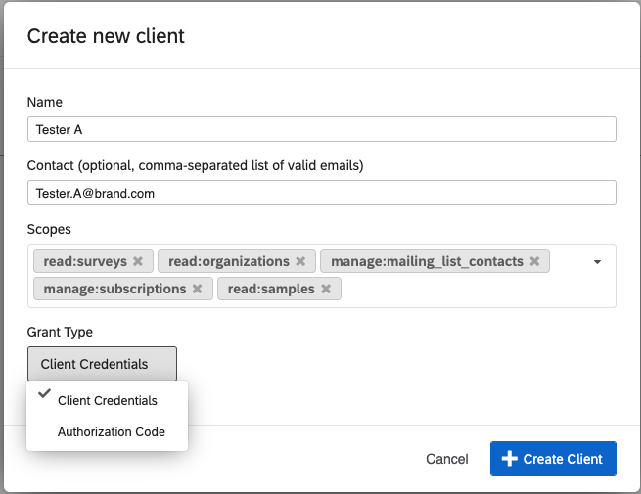This screenshot has height=494, width=641.
Task: Click the read:surveys tag label
Action: point(86,261)
